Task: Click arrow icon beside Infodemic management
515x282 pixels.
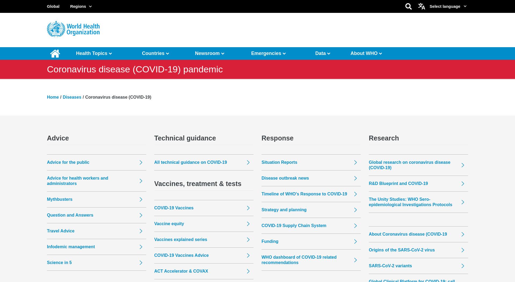Action: pyautogui.click(x=141, y=247)
